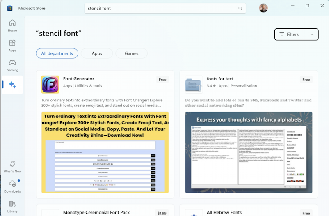This screenshot has height=216, width=329.
Task: Open the Library section
Action: click(x=12, y=206)
